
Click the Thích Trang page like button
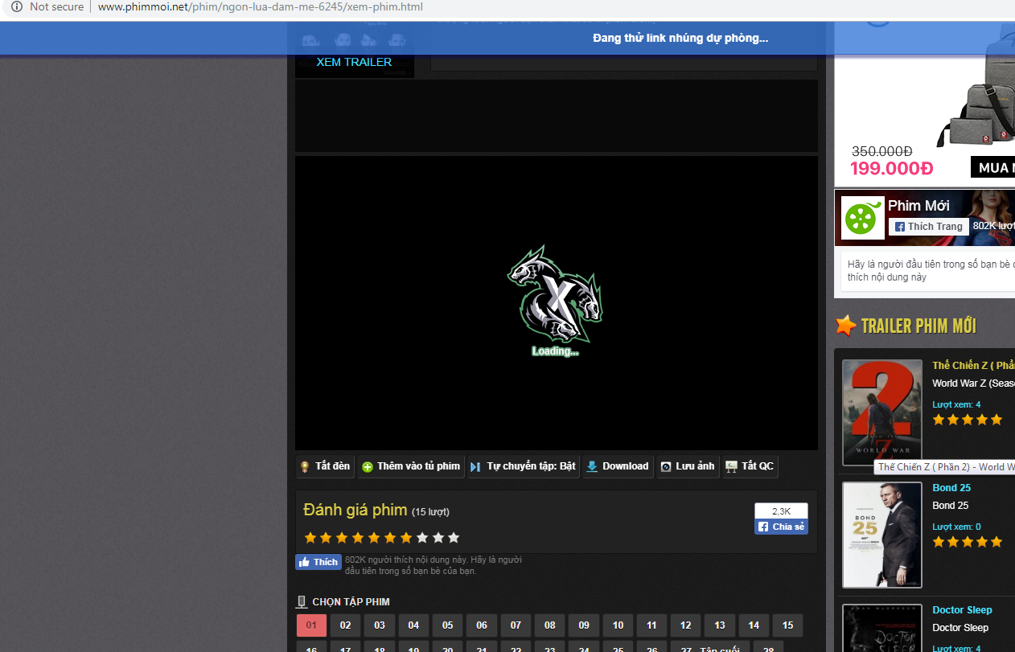point(928,227)
